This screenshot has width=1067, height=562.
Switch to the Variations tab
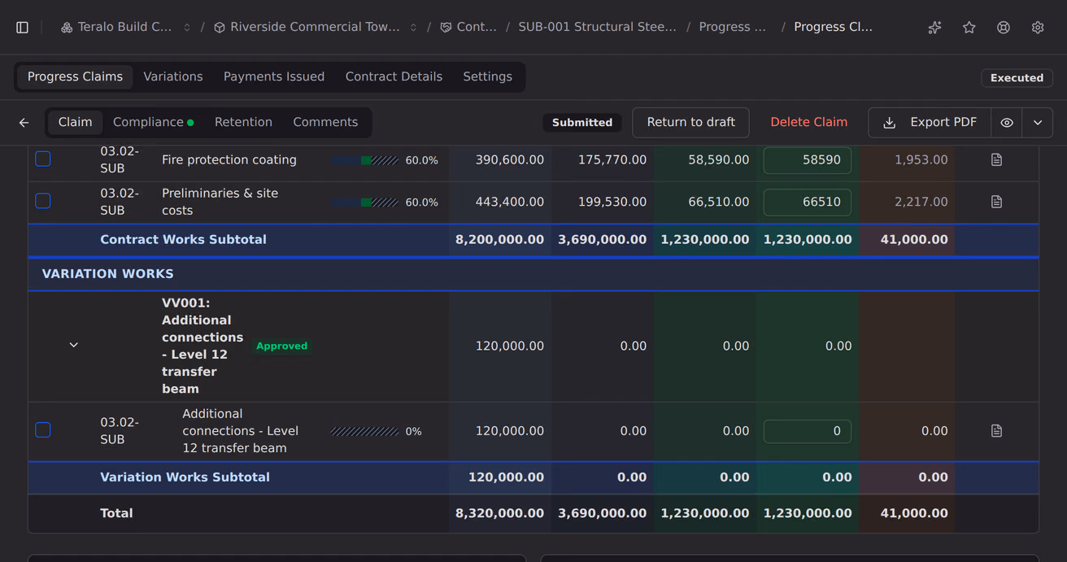[x=173, y=77]
